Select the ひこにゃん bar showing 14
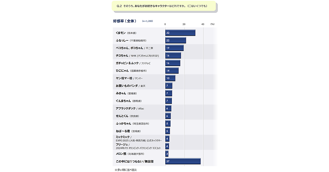 [172, 71]
